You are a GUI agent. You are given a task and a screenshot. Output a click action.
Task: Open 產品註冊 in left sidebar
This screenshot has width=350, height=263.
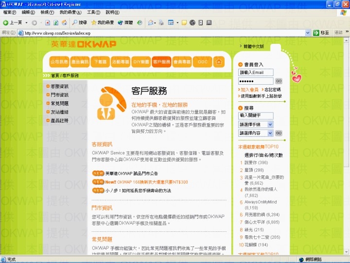coord(60,121)
